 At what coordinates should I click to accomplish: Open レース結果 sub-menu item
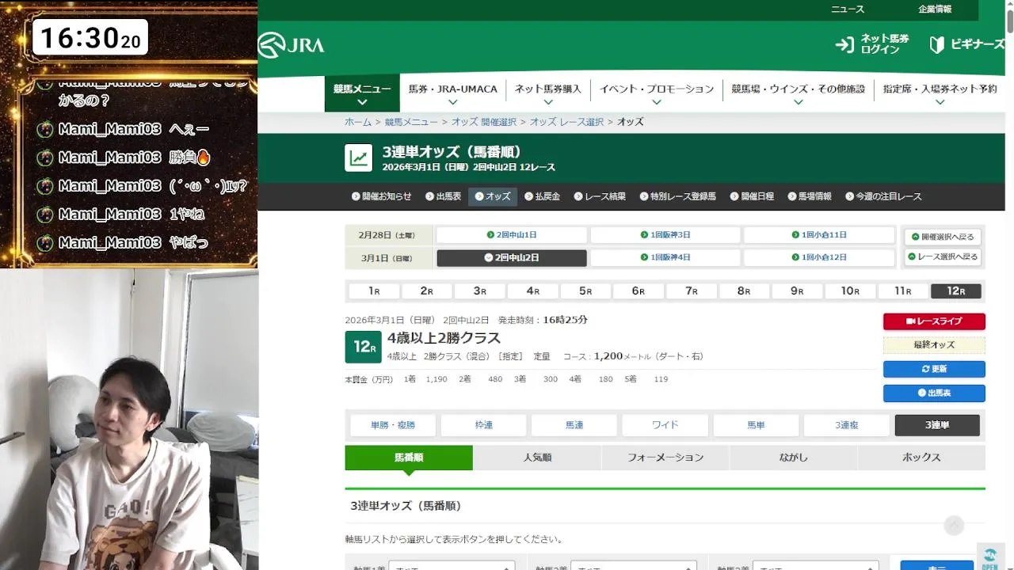click(600, 196)
